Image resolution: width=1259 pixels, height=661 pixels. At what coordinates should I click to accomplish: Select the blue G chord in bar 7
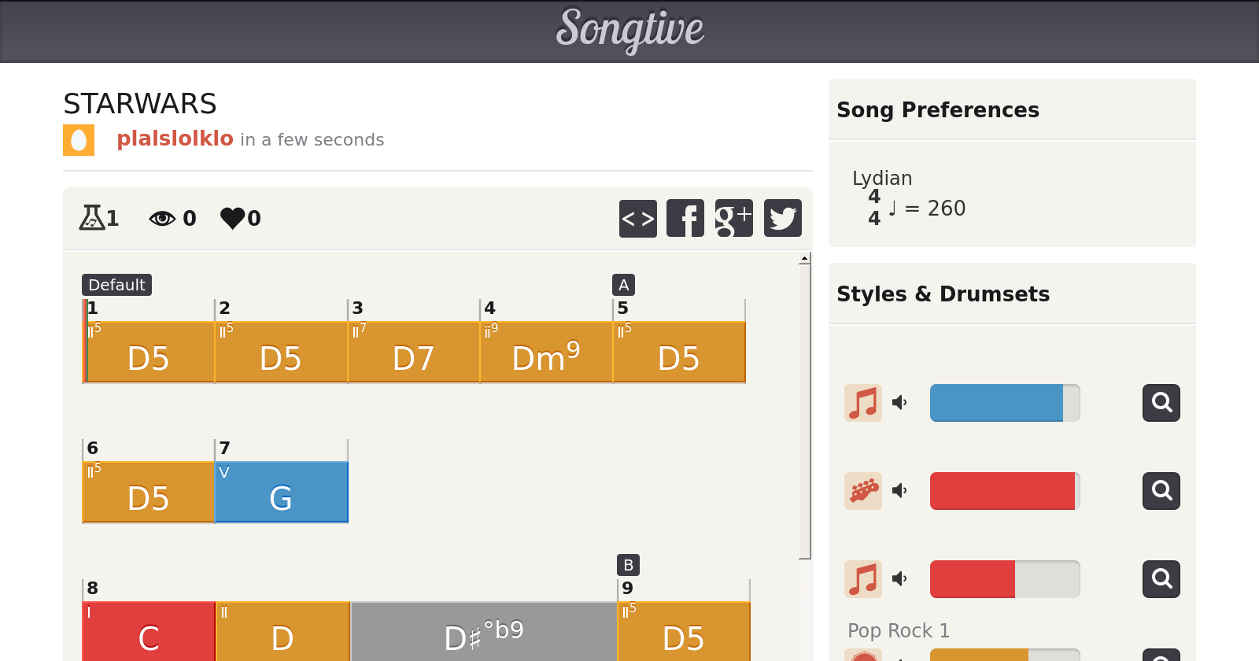click(x=281, y=493)
